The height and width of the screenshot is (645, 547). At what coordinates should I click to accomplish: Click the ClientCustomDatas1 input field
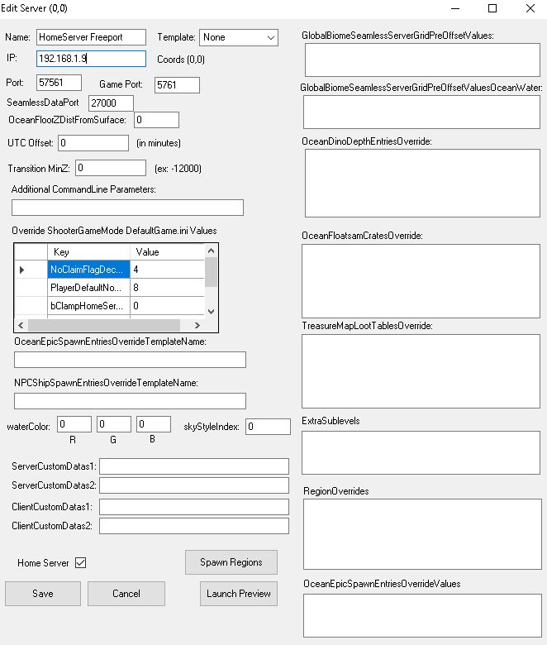194,507
